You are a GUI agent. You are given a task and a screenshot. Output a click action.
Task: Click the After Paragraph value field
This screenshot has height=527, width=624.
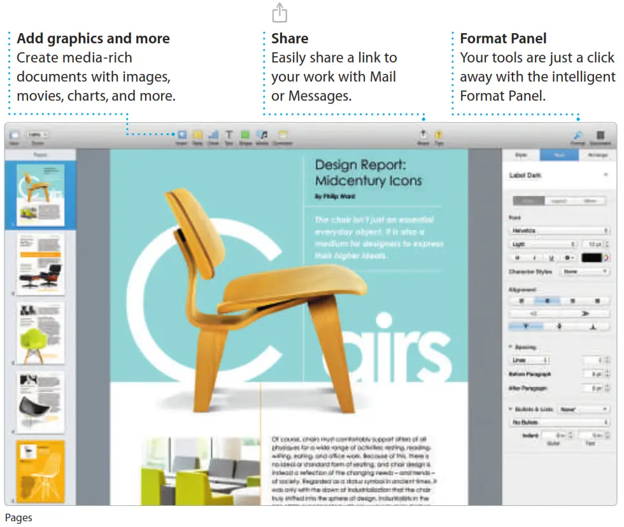[x=593, y=388]
